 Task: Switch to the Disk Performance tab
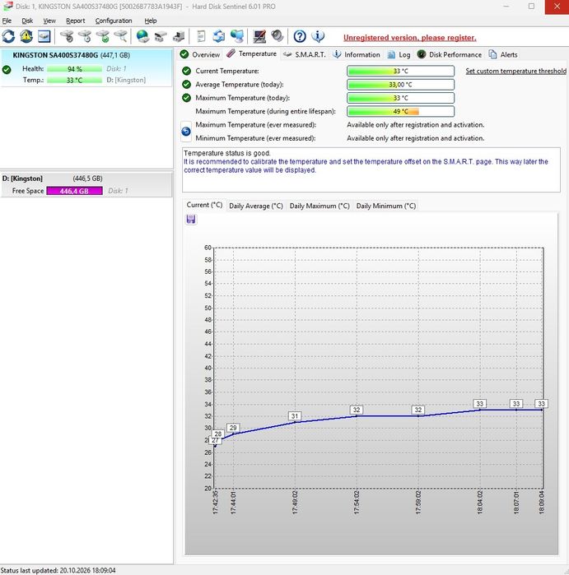coord(450,54)
